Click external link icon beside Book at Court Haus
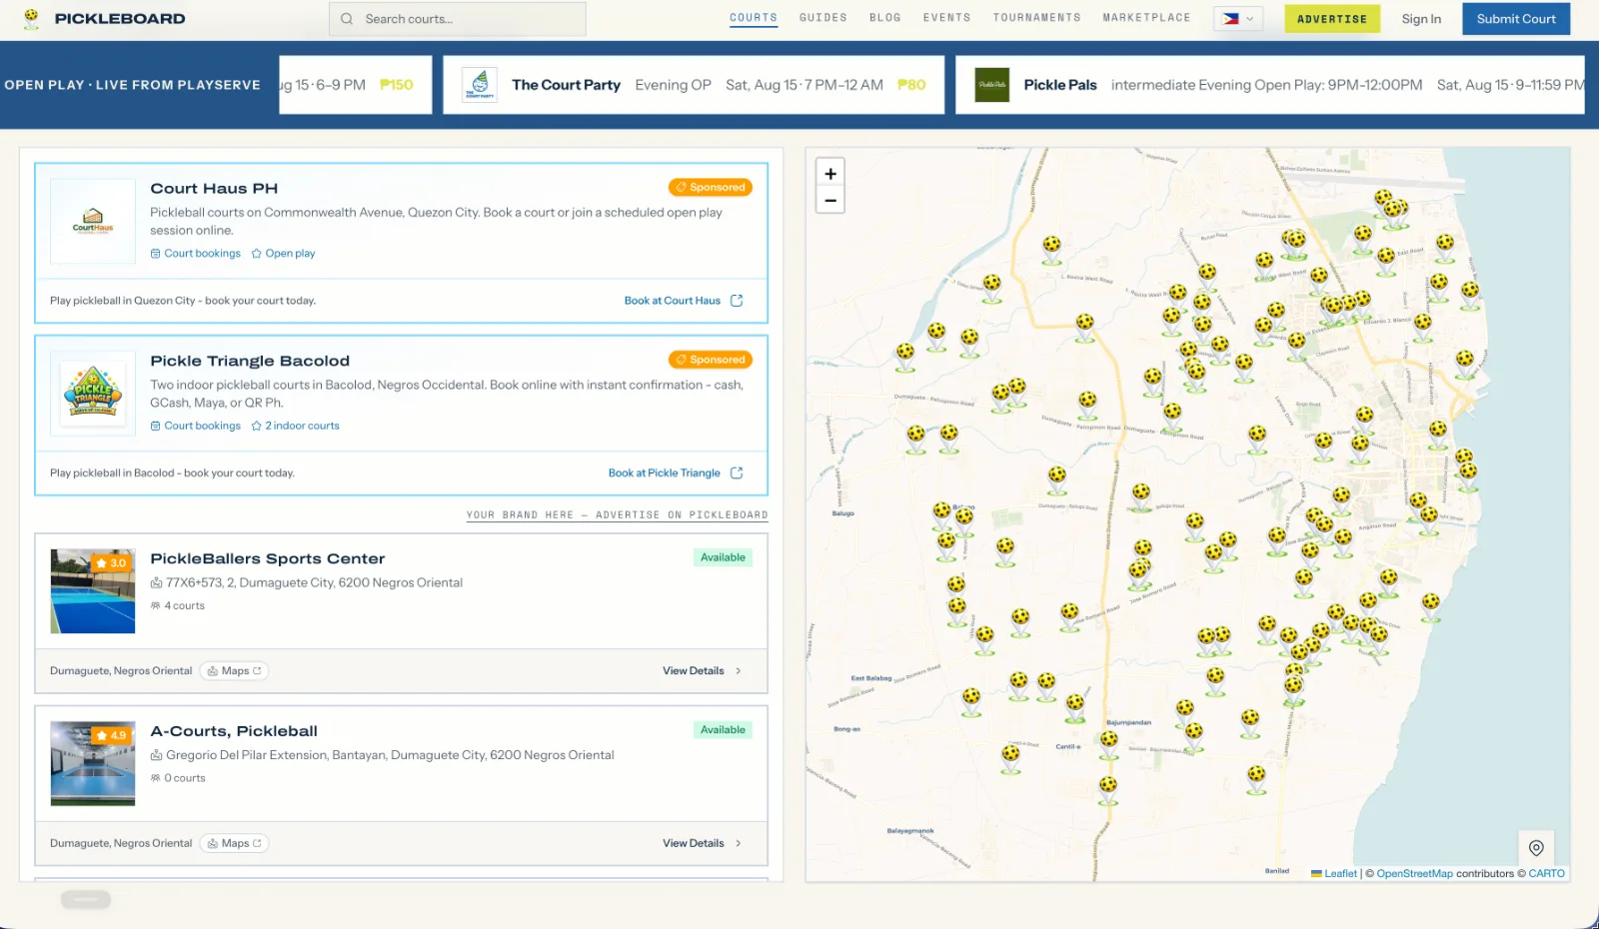1599x929 pixels. coord(737,301)
